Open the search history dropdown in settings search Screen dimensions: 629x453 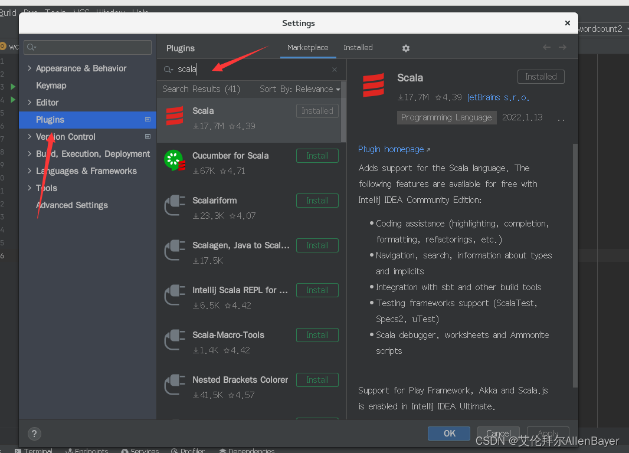31,47
